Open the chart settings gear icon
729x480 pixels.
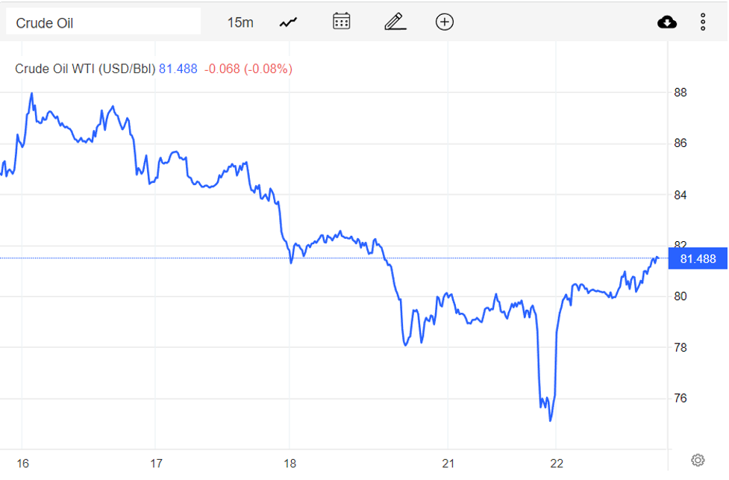[x=697, y=461]
